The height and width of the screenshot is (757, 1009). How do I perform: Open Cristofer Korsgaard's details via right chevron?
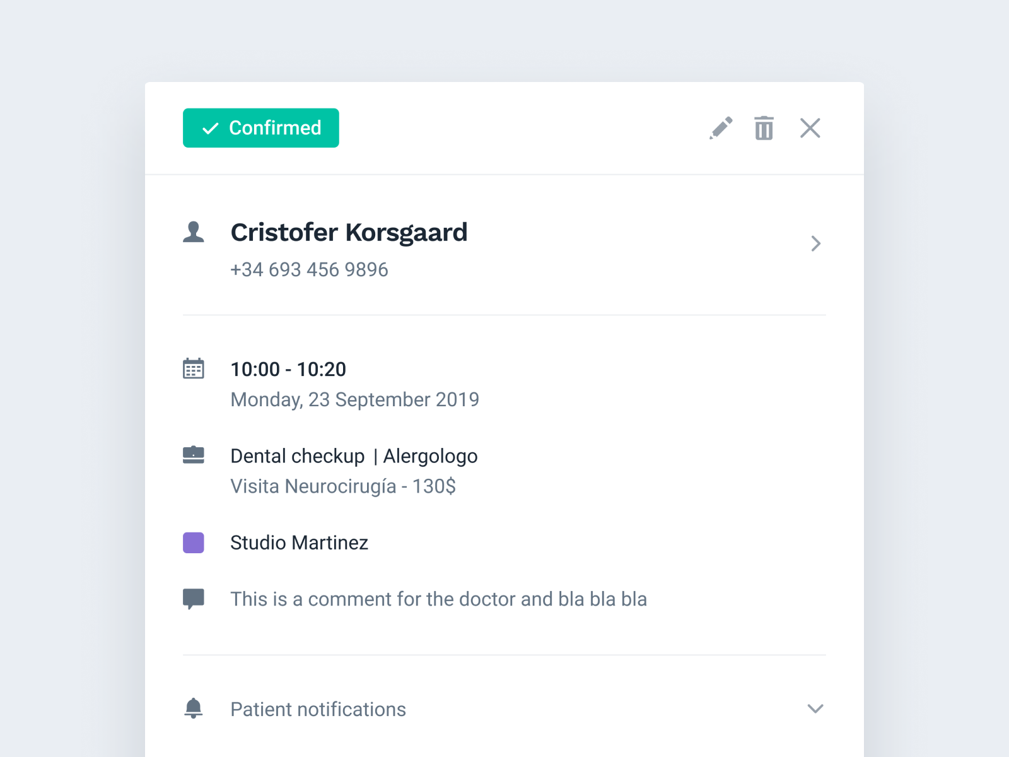tap(816, 244)
